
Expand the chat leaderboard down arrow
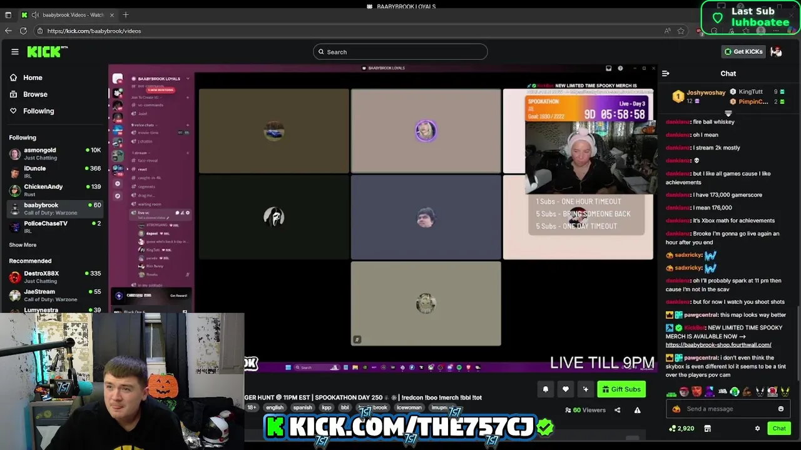click(x=728, y=113)
